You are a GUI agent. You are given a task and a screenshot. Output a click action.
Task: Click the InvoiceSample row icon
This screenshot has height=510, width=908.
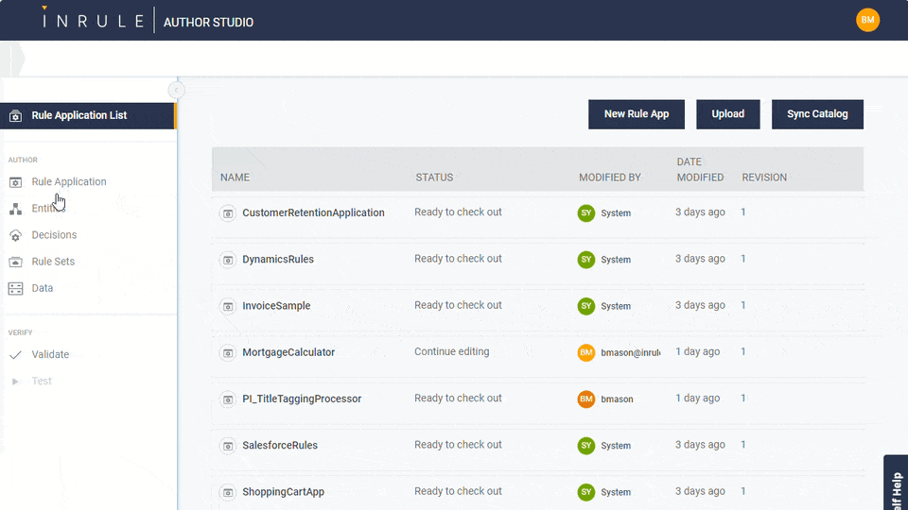coord(228,306)
